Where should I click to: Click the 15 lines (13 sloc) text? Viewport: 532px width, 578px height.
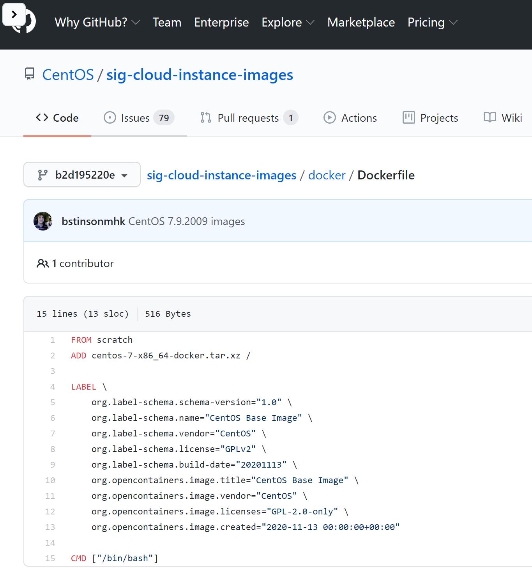click(x=83, y=314)
